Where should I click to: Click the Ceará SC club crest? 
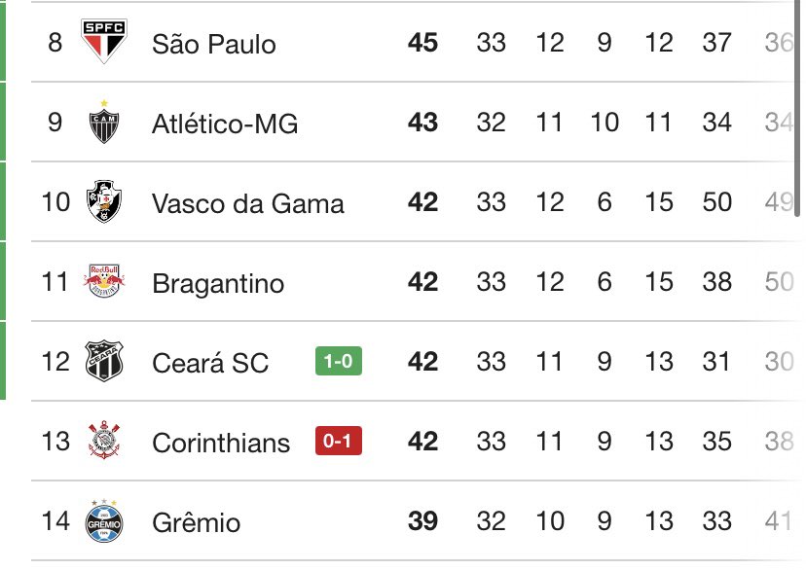point(103,362)
